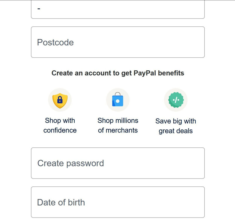Click the padlock inside the shield

tap(60, 100)
